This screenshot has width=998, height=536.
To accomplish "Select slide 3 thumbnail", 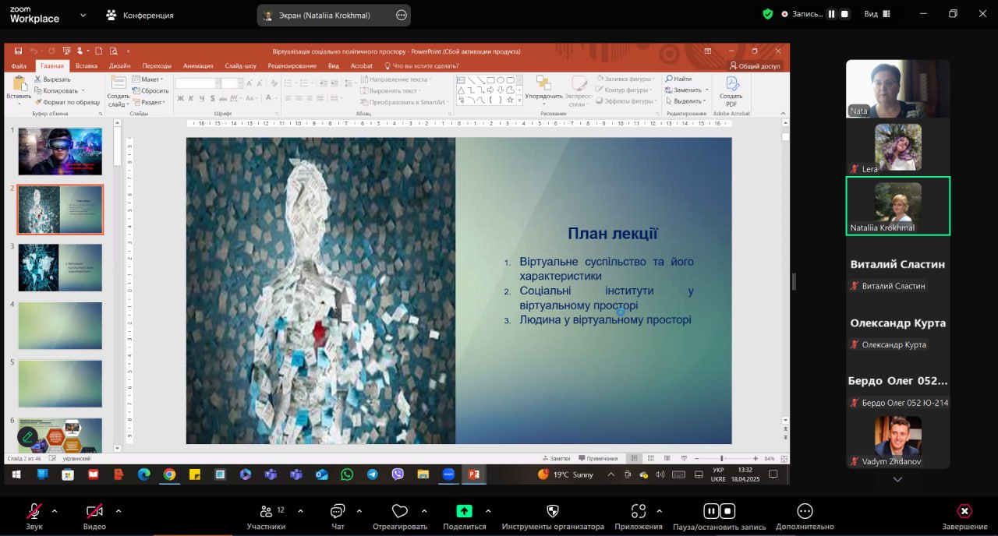I will 60,267.
